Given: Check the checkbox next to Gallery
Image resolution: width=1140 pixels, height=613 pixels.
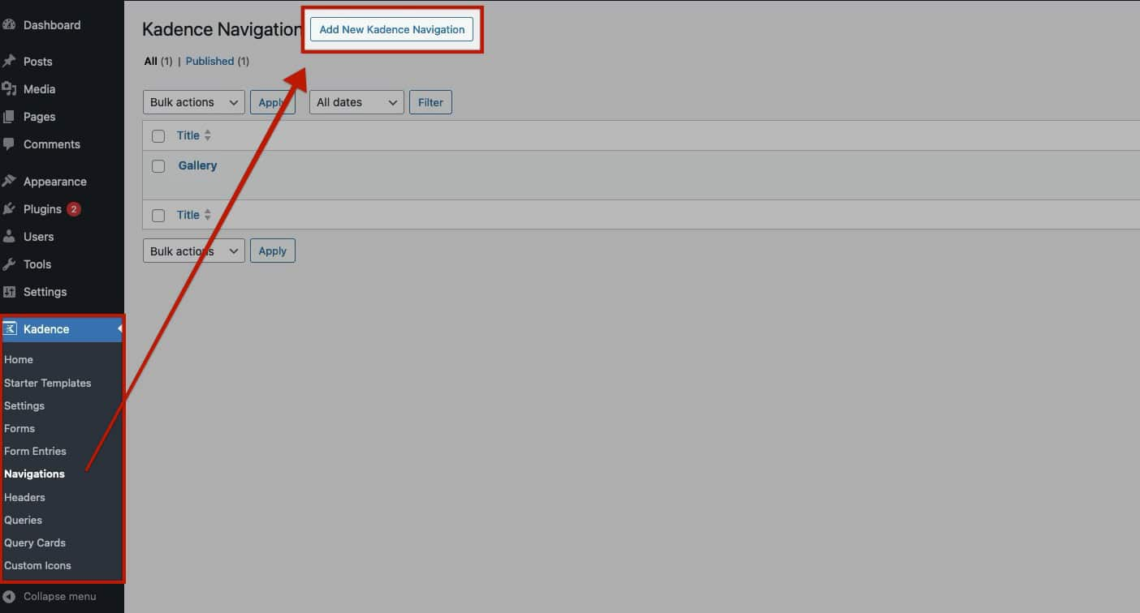Looking at the screenshot, I should (158, 166).
